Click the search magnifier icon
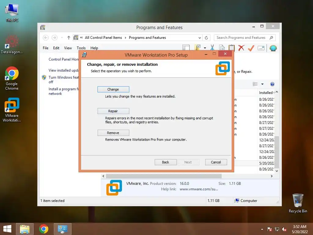Screen dimensions: 313x235 point(271,38)
